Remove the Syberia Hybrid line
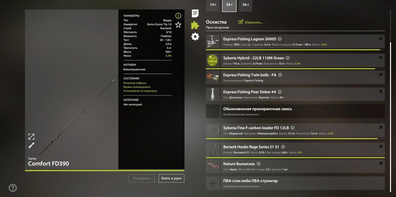Viewport: 396px width, 197px height. click(x=381, y=58)
